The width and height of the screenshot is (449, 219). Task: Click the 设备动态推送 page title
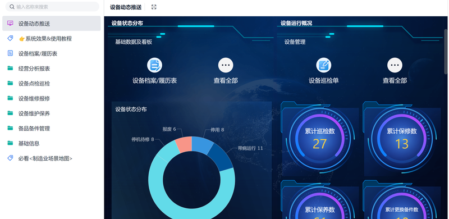tap(126, 7)
